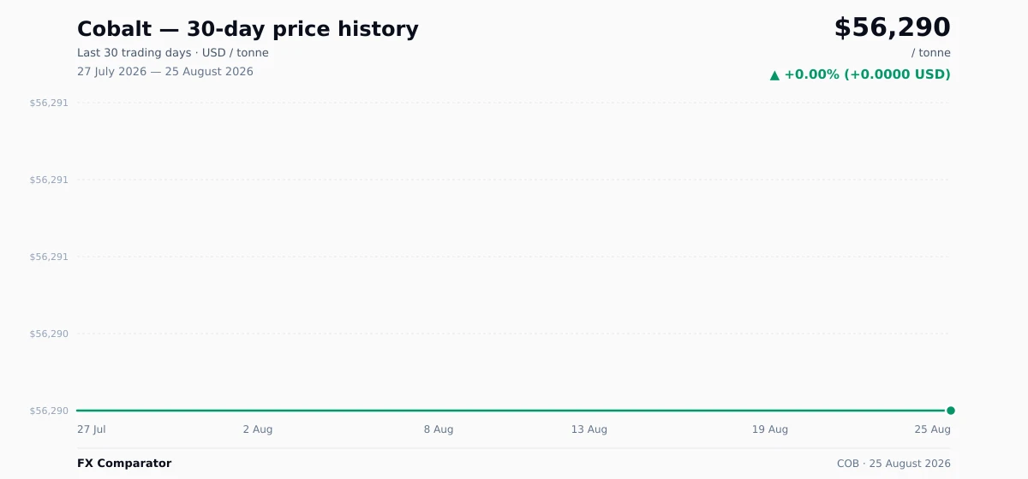This screenshot has width=1028, height=479.
Task: Click the COB · 25 August 2026 footer text
Action: click(x=894, y=464)
